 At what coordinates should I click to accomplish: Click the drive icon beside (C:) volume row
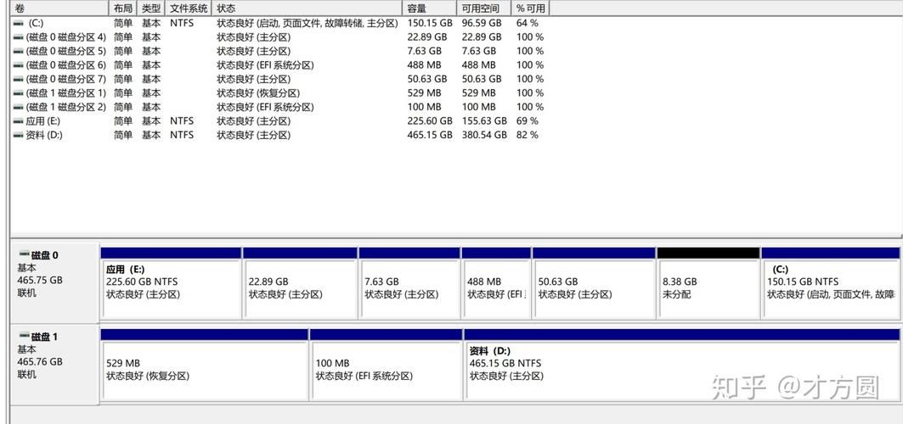19,24
